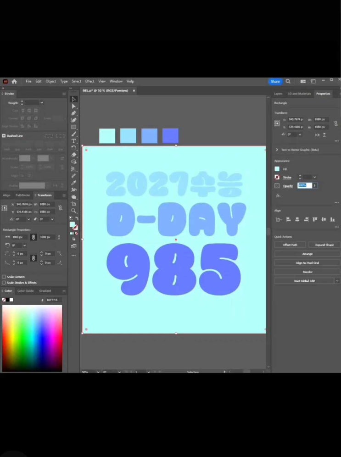Image resolution: width=341 pixels, height=457 pixels.
Task: Enable Scale Strokes & Effects checkbox
Action: tap(4, 283)
